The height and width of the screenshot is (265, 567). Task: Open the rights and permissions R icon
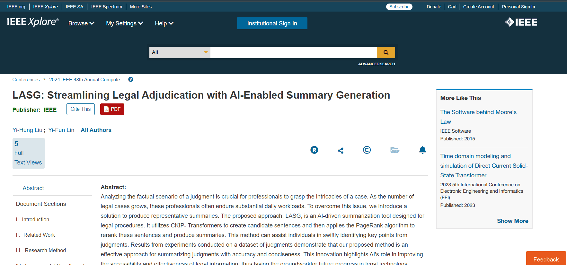(x=314, y=150)
